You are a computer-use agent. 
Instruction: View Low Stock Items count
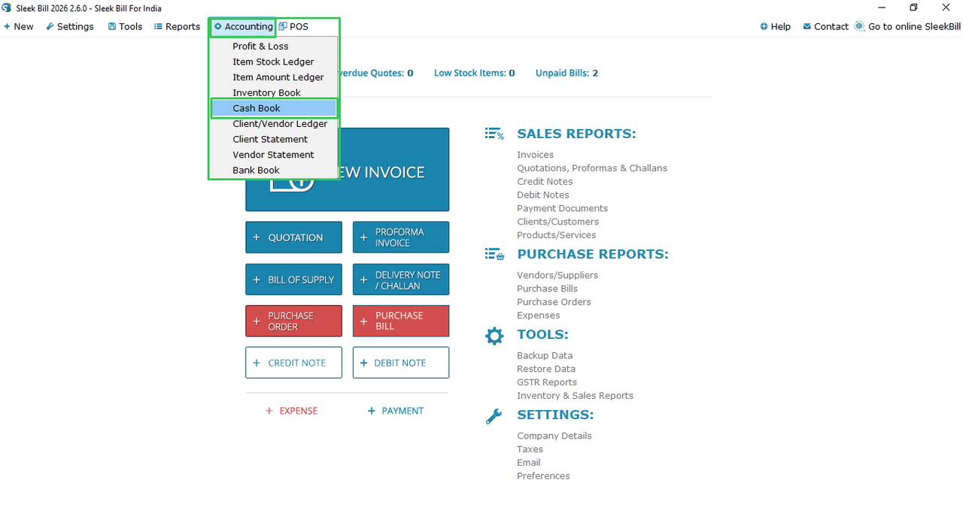click(x=475, y=73)
